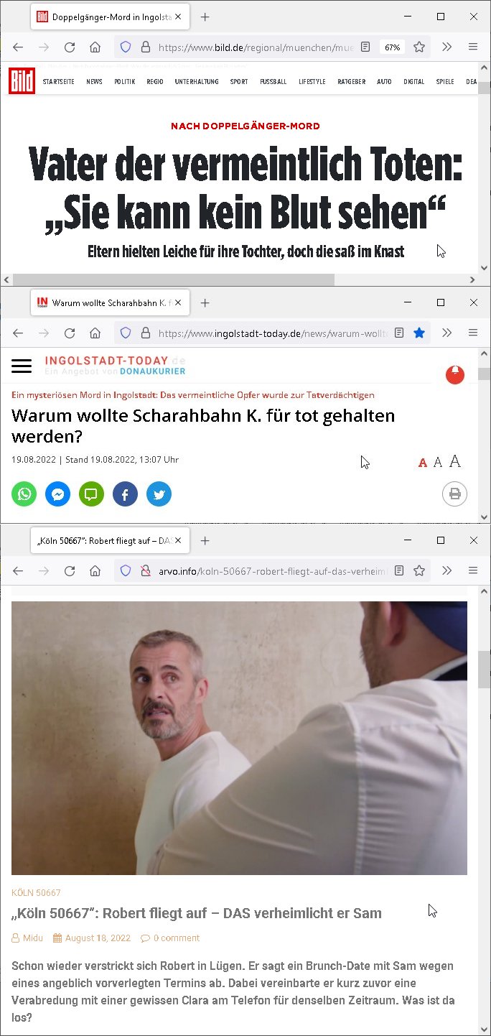Open application menu in arvo.info window

pos(473,570)
